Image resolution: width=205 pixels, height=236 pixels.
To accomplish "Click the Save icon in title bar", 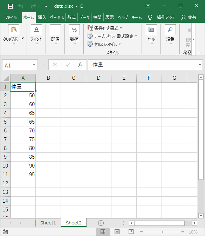I will point(11,6).
